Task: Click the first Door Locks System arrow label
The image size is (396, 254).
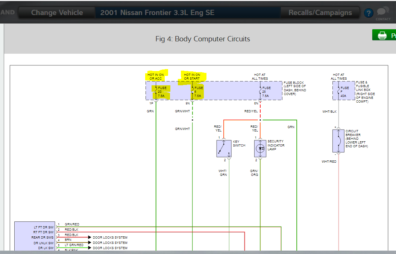Action: (110, 237)
